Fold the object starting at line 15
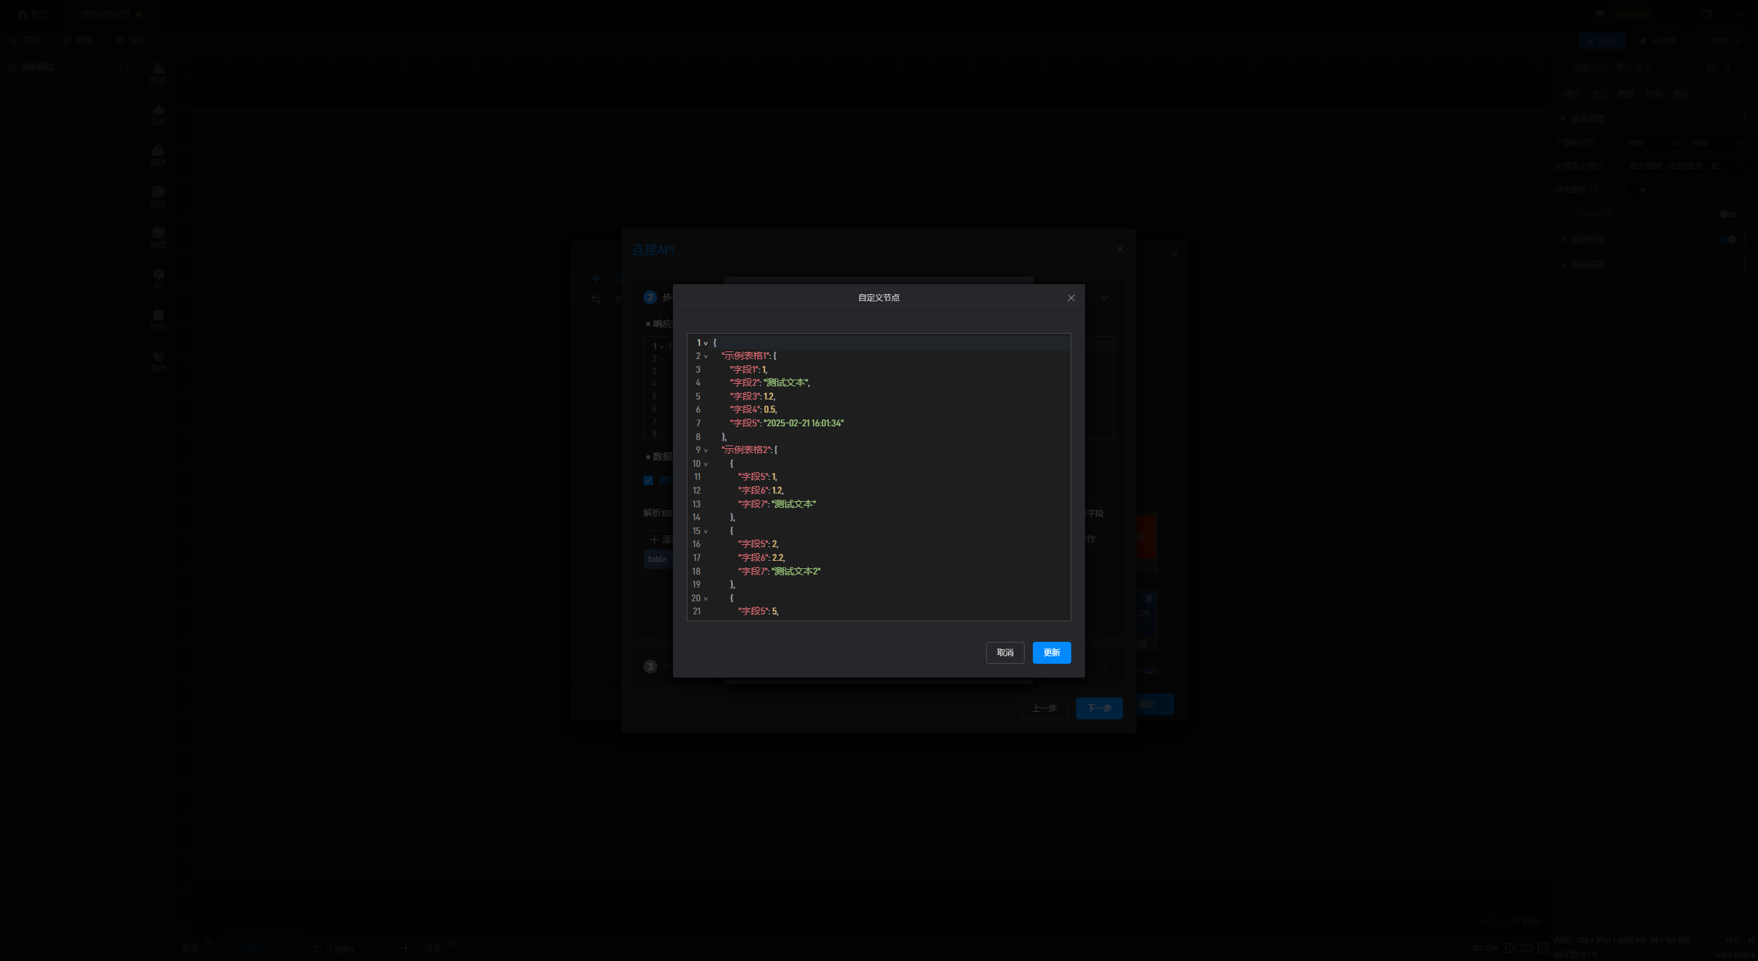This screenshot has height=961, width=1758. point(705,531)
